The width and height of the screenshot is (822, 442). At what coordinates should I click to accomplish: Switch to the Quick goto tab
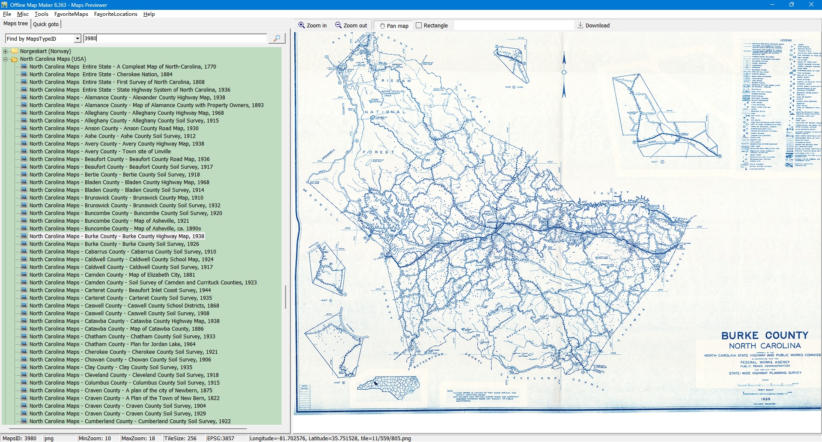(46, 24)
